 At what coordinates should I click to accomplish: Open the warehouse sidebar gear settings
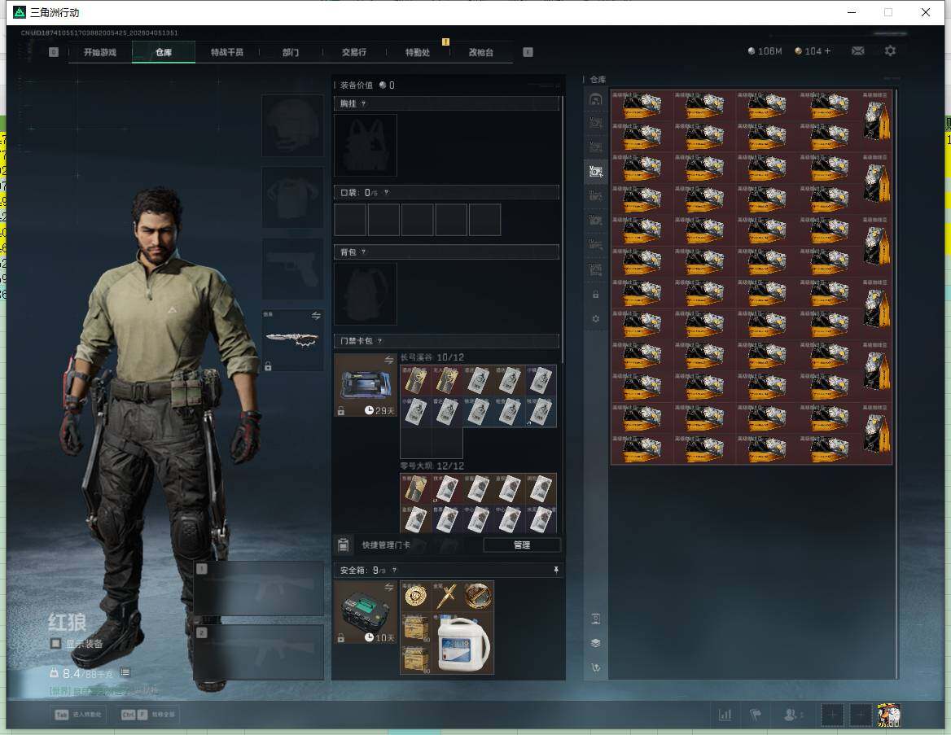pyautogui.click(x=595, y=319)
